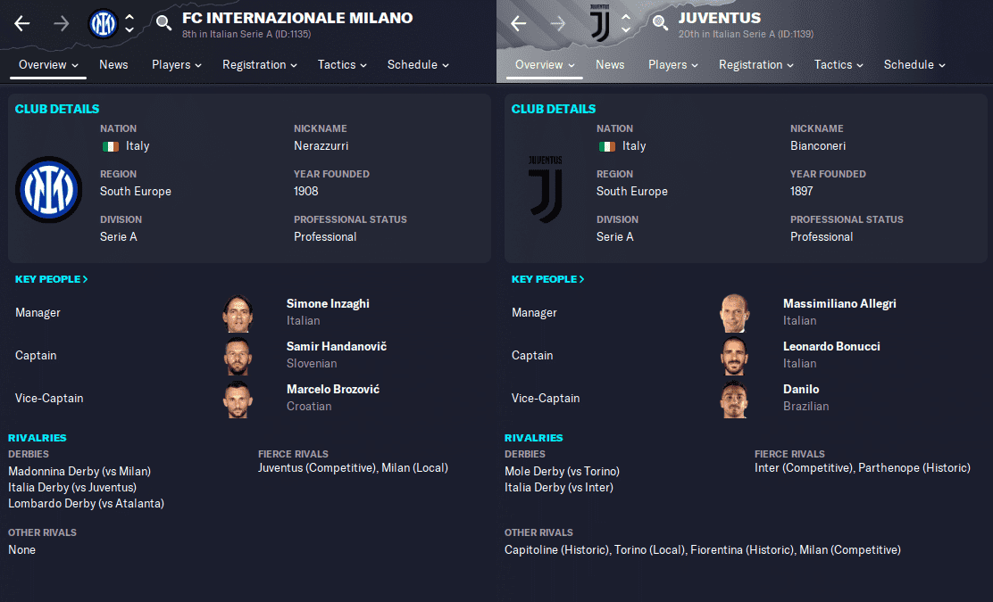Image resolution: width=993 pixels, height=602 pixels.
Task: Click Juventus's fierce rivals Inter, Parthenope text
Action: tap(862, 468)
